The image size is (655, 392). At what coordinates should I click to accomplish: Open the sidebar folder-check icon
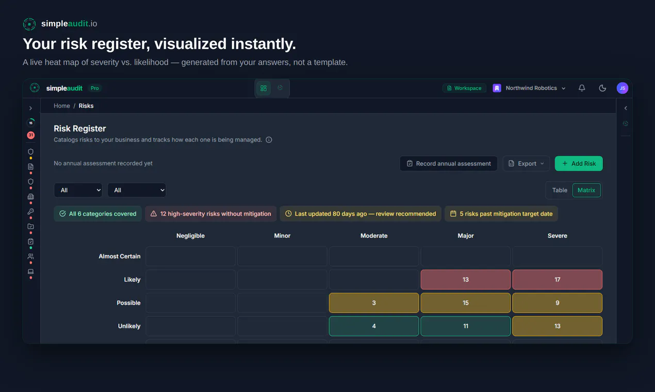[x=30, y=226]
